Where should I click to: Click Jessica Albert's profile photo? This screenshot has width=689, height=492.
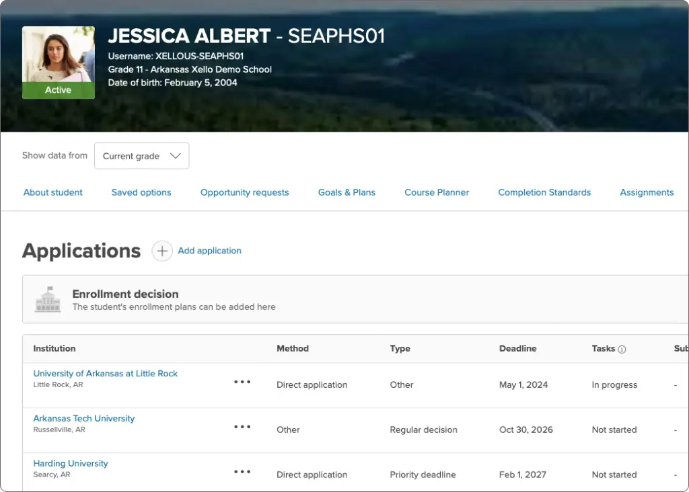pos(59,54)
